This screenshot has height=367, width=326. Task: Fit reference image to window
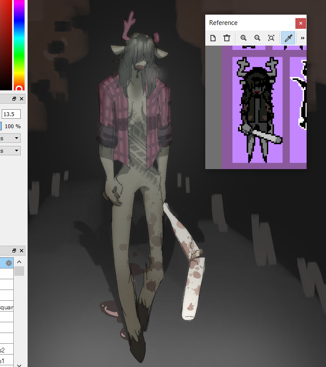click(x=271, y=38)
